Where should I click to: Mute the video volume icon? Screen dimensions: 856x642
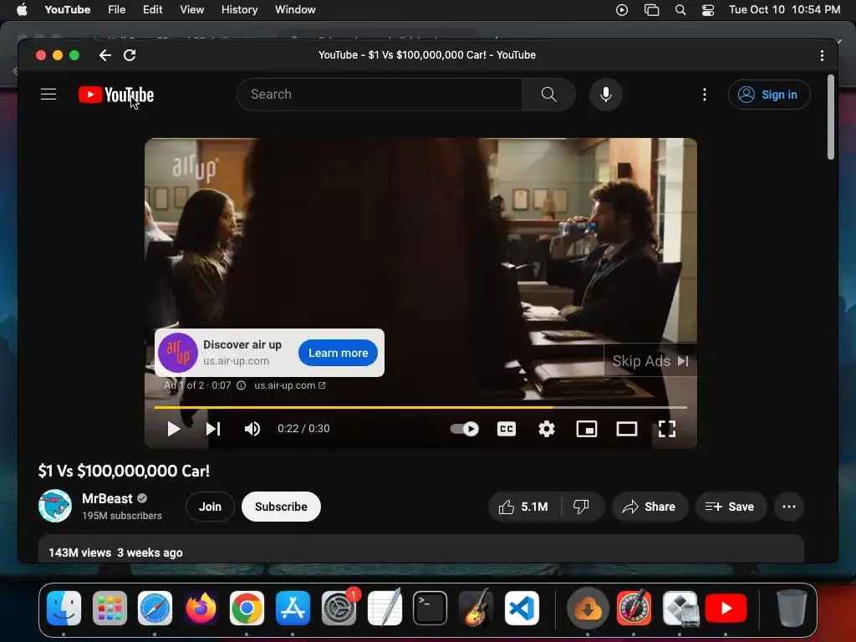[252, 429]
